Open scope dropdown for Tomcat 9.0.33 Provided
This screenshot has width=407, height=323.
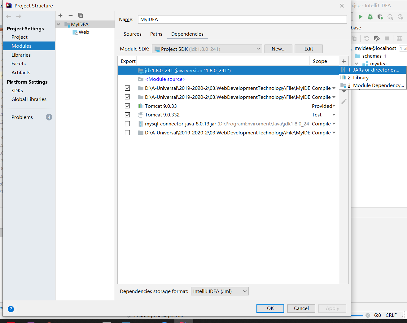[334, 106]
